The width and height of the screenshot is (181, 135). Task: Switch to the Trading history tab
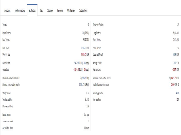pos(20,11)
